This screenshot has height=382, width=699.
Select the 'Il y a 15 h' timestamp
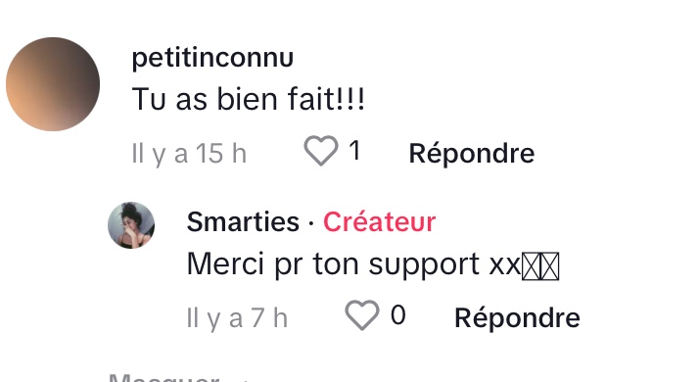[x=189, y=154]
